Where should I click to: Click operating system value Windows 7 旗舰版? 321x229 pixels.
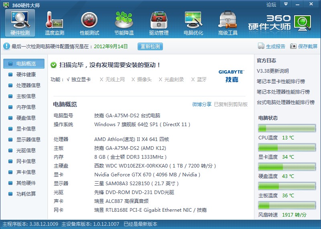pyautogui.click(x=142, y=125)
